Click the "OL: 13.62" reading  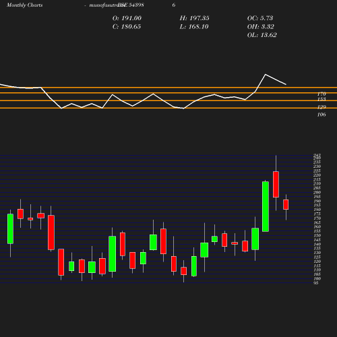pos(262,35)
